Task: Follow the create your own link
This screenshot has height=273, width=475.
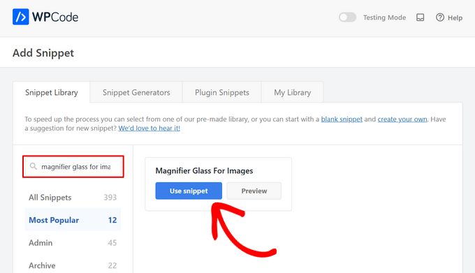Action: [x=402, y=119]
